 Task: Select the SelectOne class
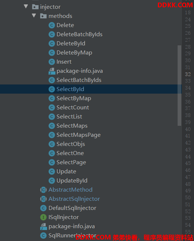(x=70, y=153)
